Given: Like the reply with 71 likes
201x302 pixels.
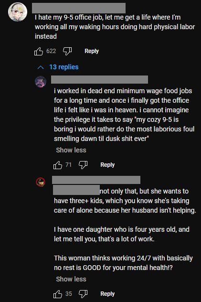Looking at the screenshot, I should (x=58, y=165).
